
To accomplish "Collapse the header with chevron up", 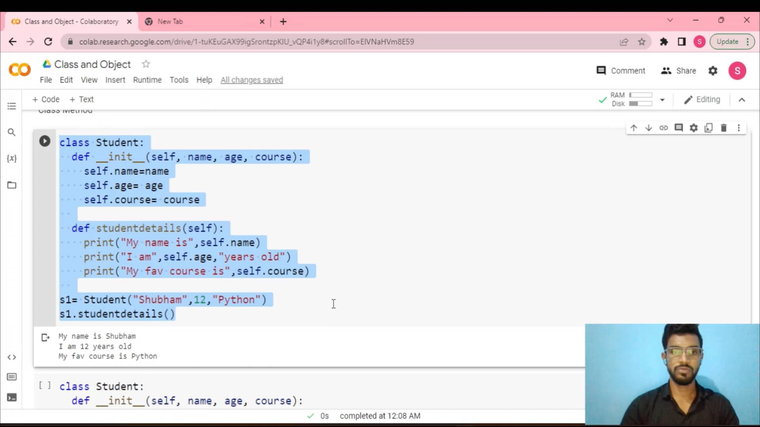I will (x=742, y=100).
